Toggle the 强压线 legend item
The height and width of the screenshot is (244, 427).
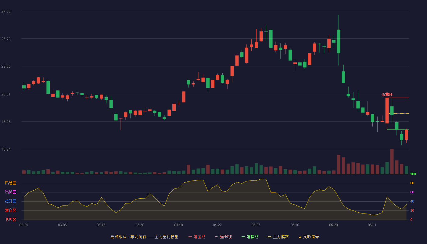[x=197, y=237]
